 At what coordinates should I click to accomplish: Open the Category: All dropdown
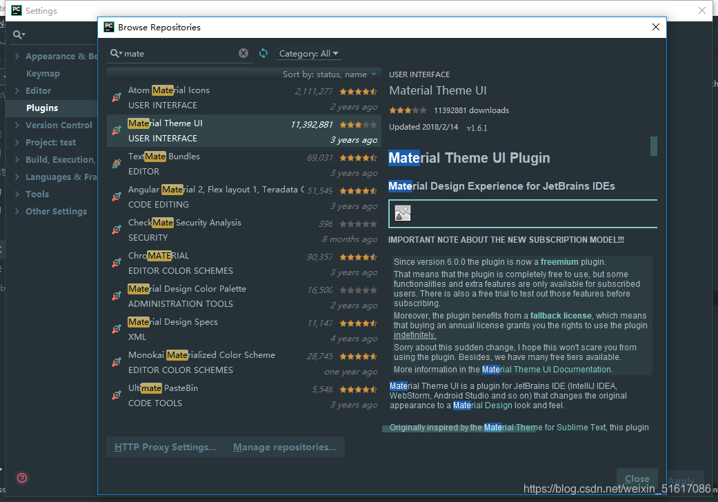pos(309,54)
